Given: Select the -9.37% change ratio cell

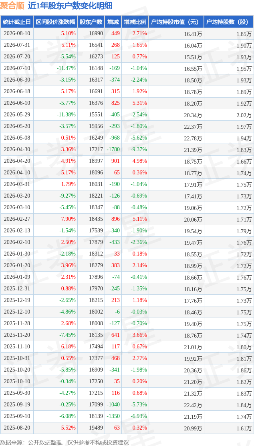Looking at the screenshot, I should pos(135,150).
